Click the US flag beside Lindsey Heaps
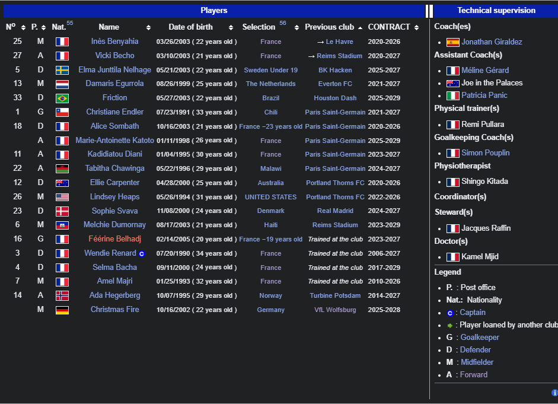Viewport: 558px width, 404px height. pos(62,197)
